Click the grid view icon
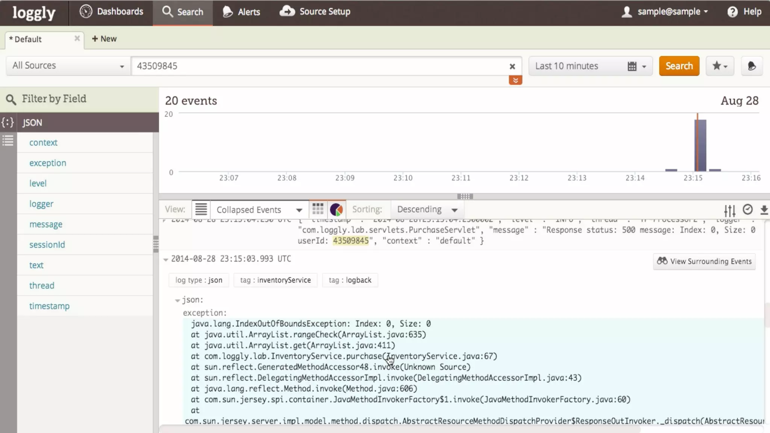 [318, 209]
